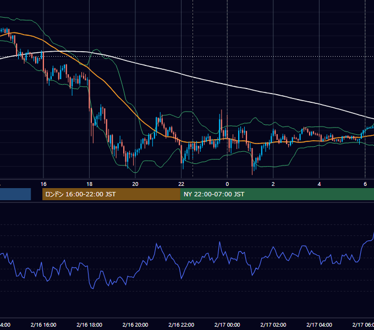Click the 2/16 20:00 label on indicator axis
This screenshot has height=330, width=374.
(x=135, y=325)
